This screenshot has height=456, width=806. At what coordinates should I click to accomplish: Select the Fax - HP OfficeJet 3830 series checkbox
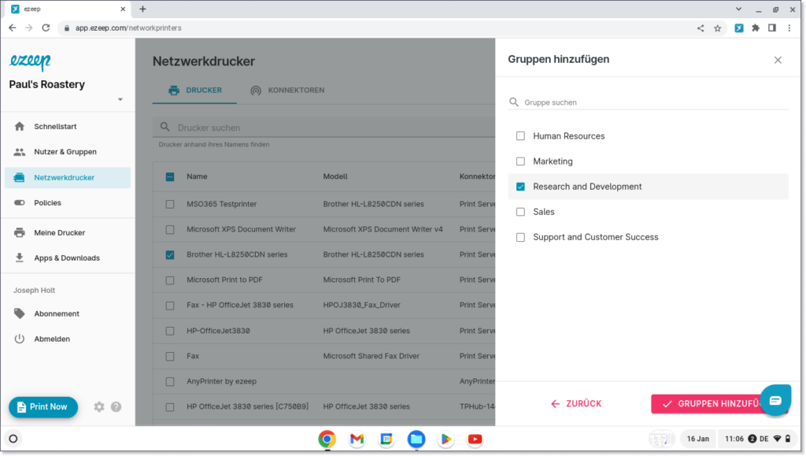[x=170, y=306]
